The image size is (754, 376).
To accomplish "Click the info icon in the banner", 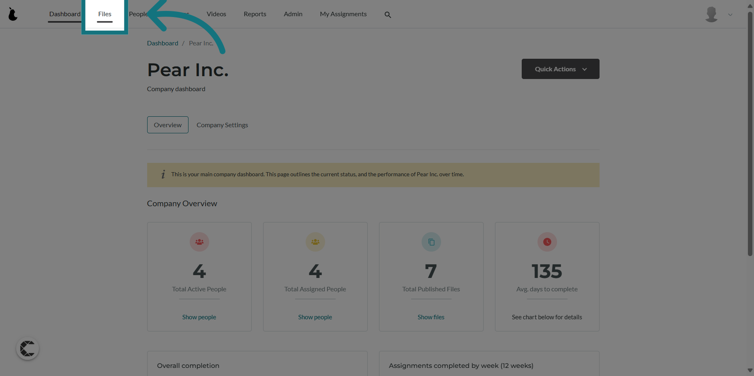I will (x=163, y=174).
